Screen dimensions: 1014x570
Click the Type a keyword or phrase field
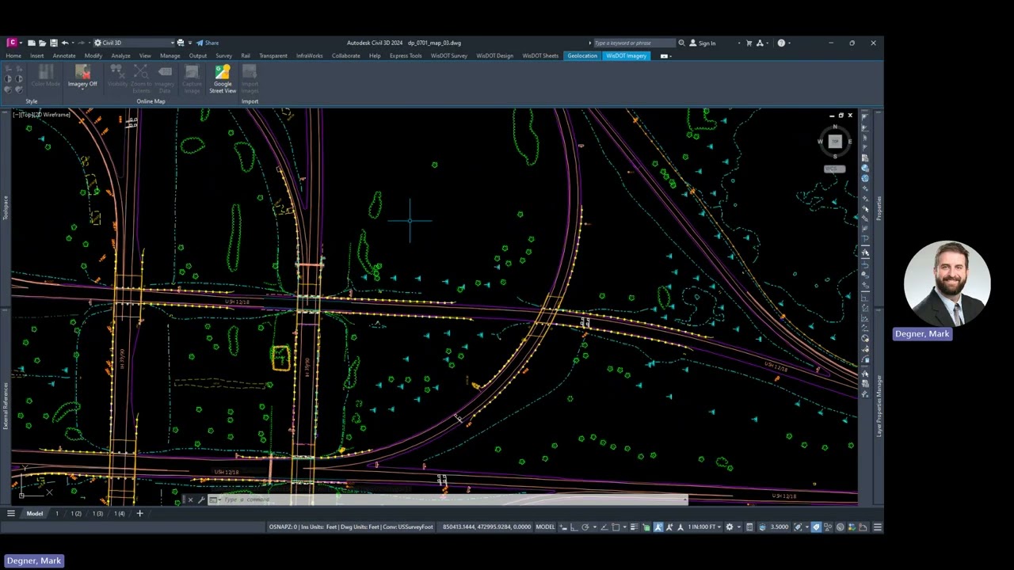632,43
